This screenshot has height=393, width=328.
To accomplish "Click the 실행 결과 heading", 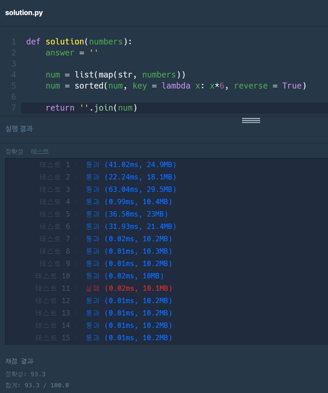I will pyautogui.click(x=19, y=129).
